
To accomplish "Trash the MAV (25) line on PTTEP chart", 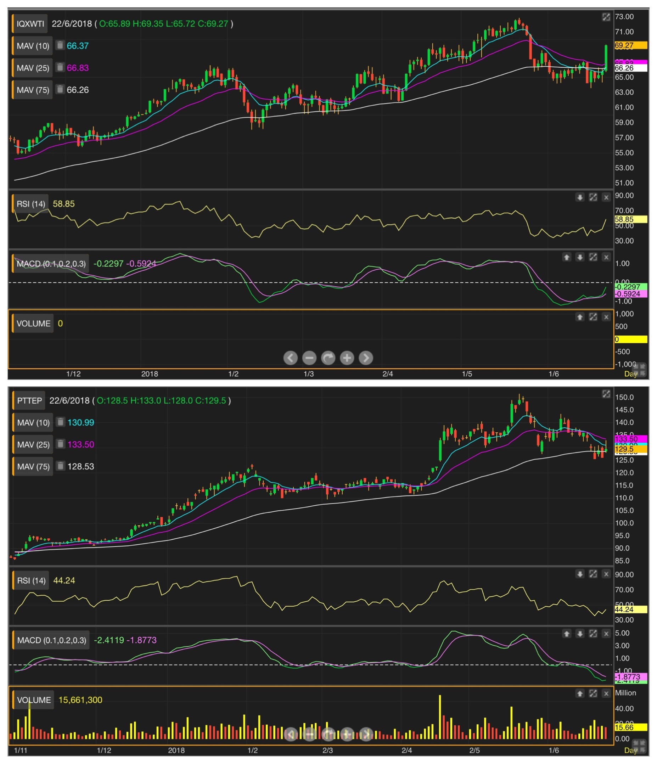I will (x=61, y=444).
